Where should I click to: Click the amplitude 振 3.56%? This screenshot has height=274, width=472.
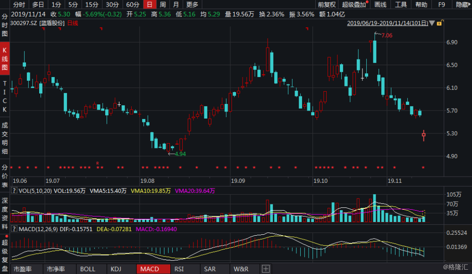[x=302, y=14]
